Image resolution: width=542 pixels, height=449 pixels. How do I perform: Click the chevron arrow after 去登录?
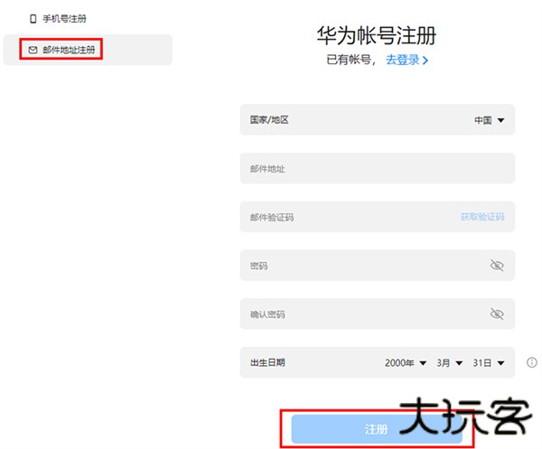(425, 61)
